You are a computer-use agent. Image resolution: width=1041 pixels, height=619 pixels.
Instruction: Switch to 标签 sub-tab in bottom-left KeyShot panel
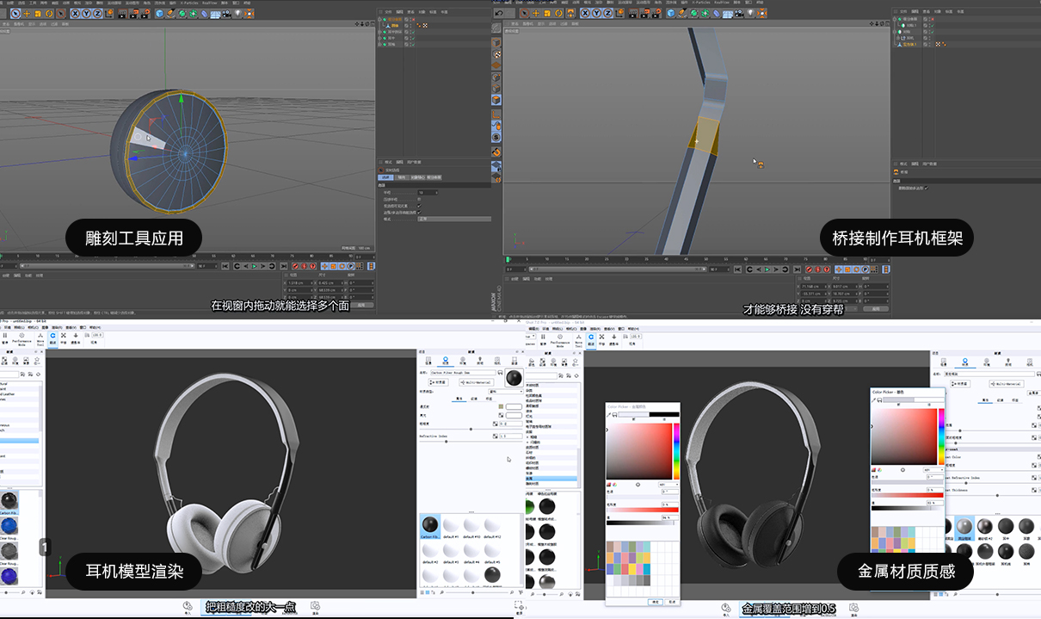pos(489,399)
